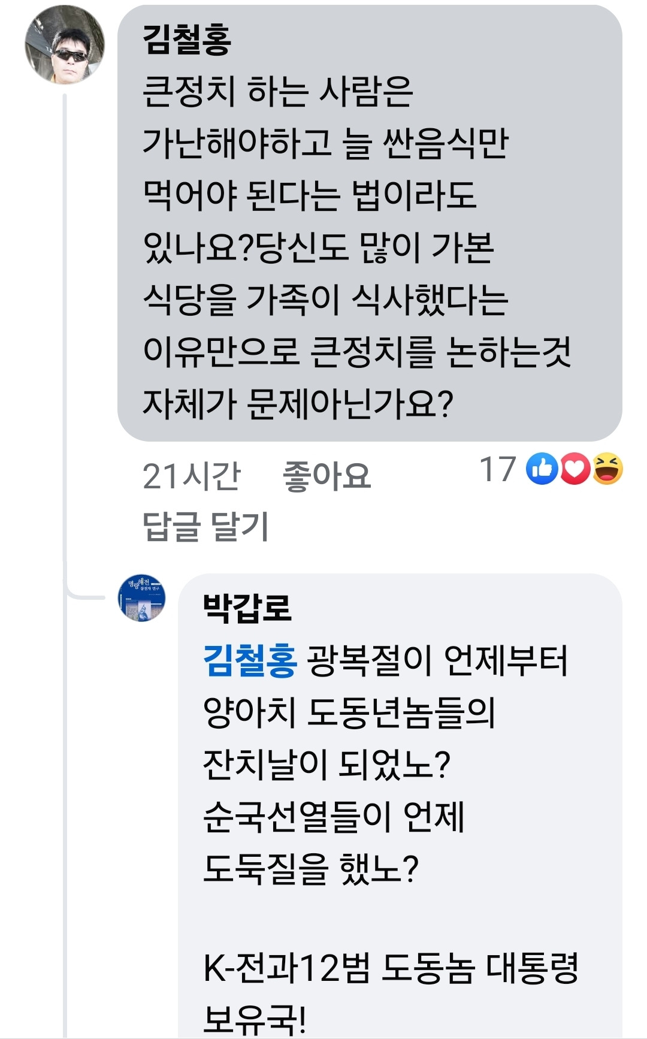Click the reply line '순국선열들이 언제'
647x1039 pixels.
334,816
